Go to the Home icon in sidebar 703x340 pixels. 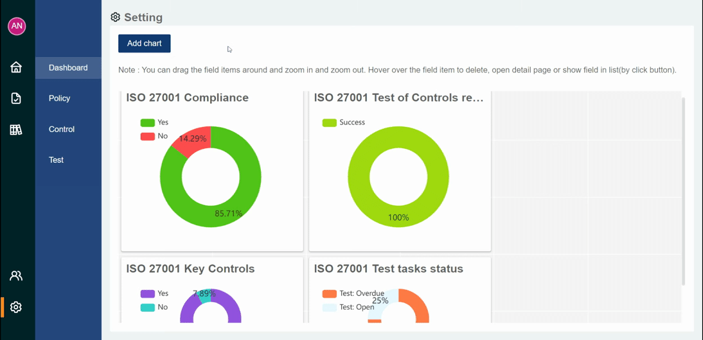(x=16, y=67)
